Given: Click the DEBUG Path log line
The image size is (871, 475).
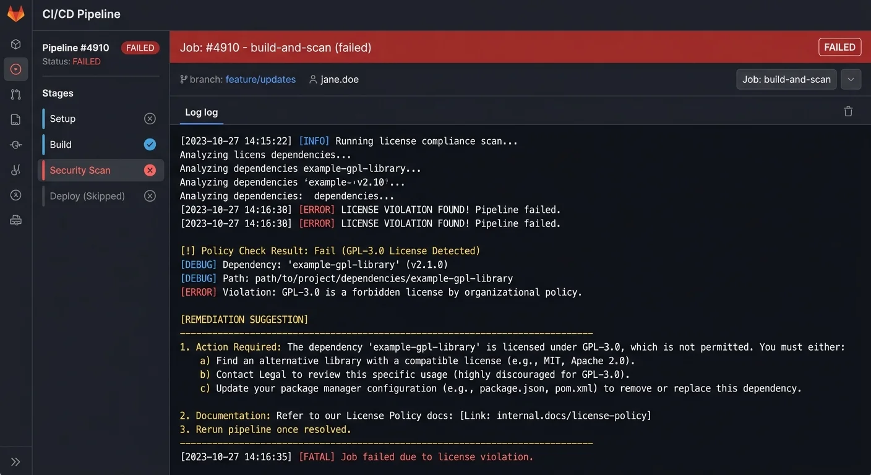Looking at the screenshot, I should (x=346, y=278).
